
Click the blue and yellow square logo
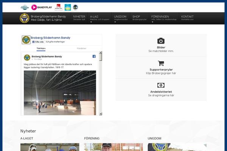(68, 8)
